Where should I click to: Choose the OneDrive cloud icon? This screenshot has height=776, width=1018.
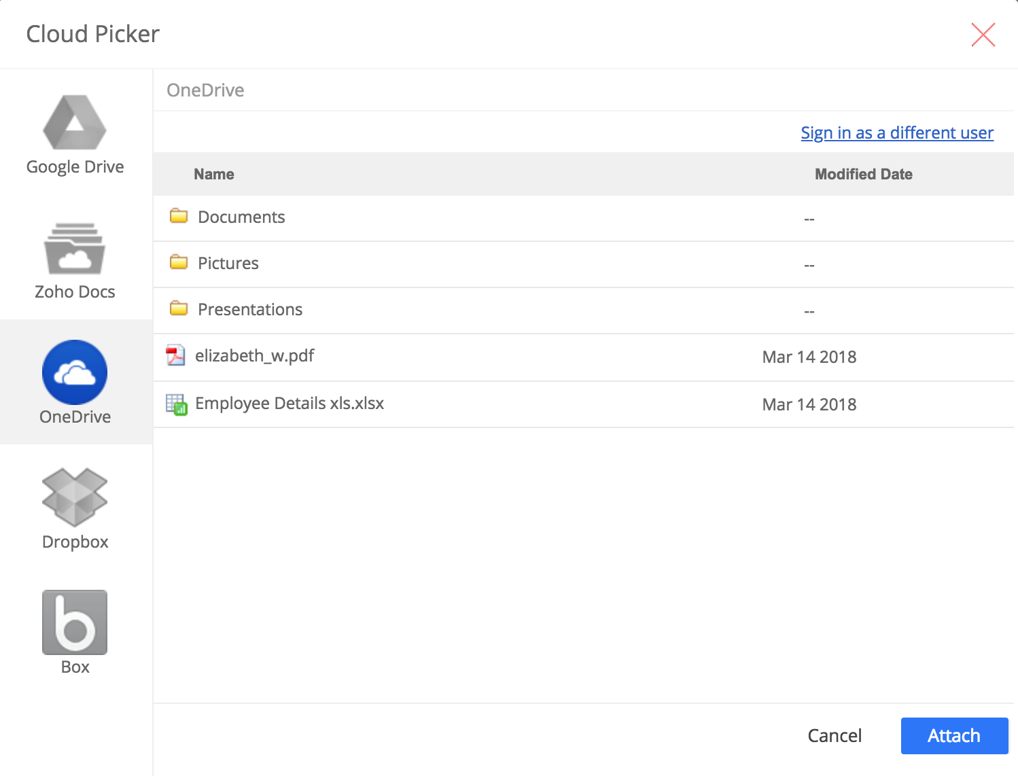tap(75, 372)
